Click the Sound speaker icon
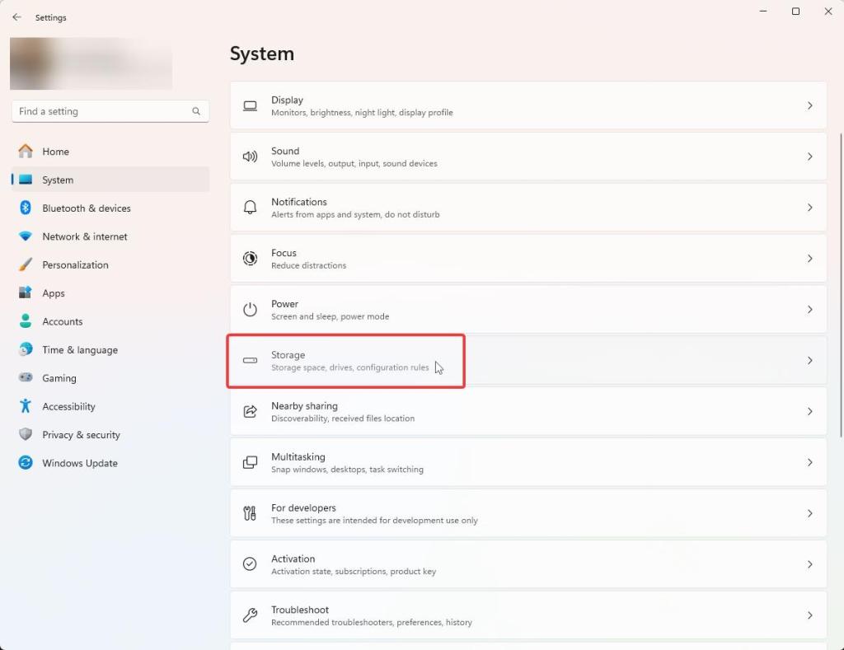The width and height of the screenshot is (844, 650). tap(250, 157)
